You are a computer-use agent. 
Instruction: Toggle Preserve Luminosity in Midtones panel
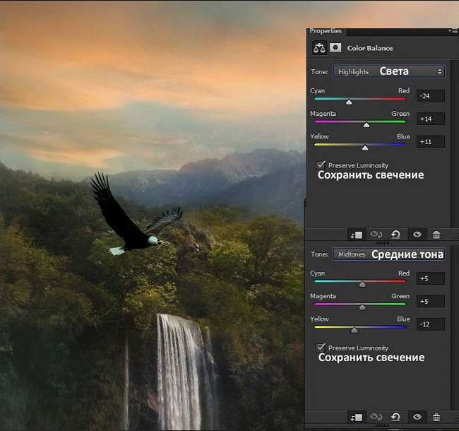[321, 348]
